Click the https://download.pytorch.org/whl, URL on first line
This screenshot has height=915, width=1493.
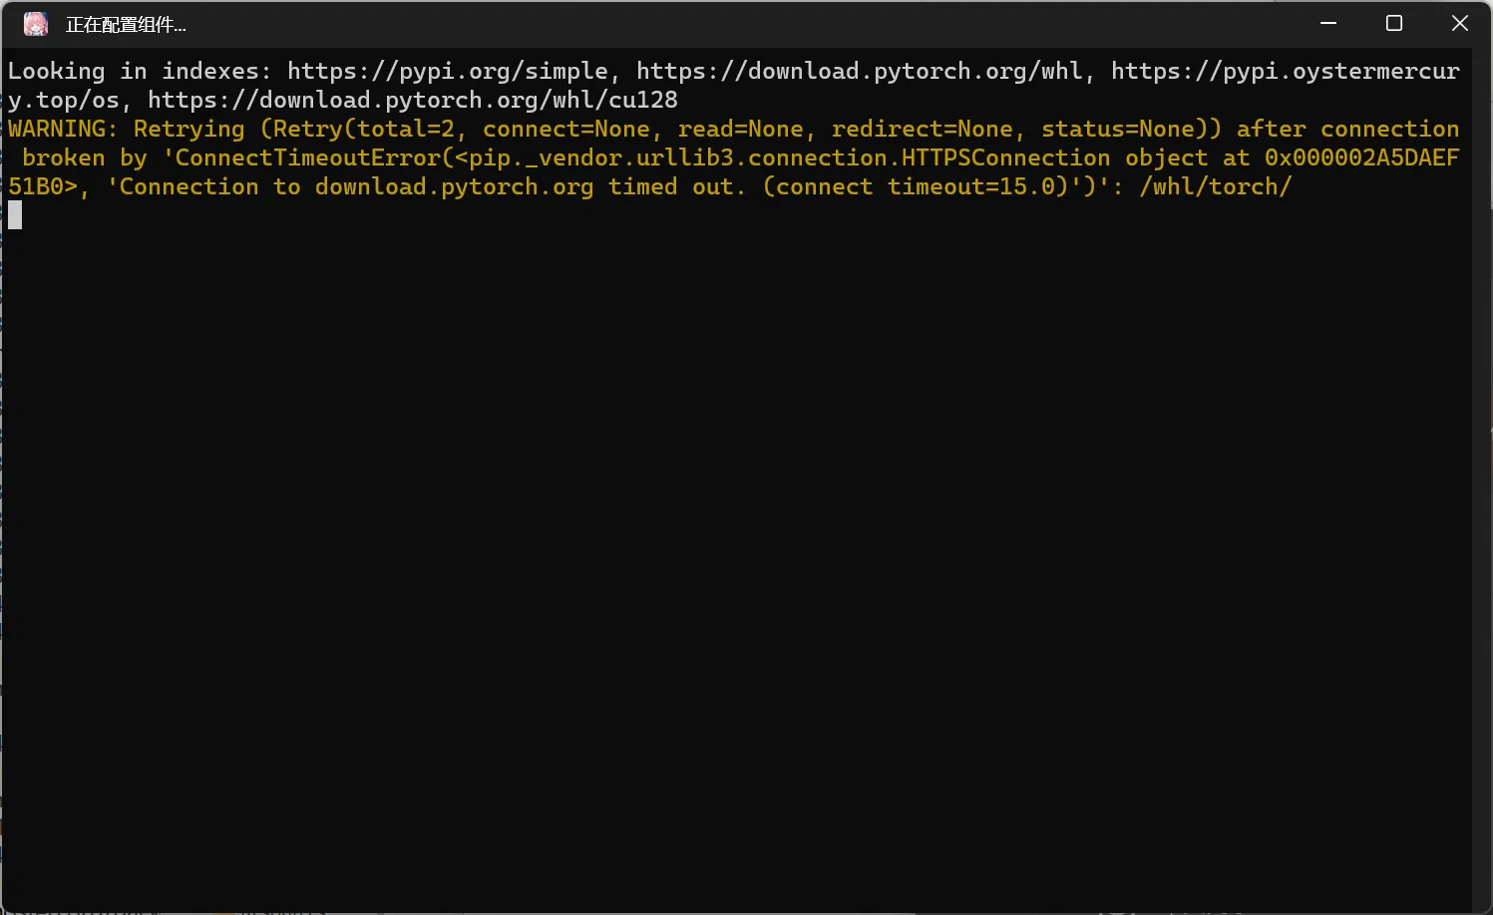(x=859, y=71)
